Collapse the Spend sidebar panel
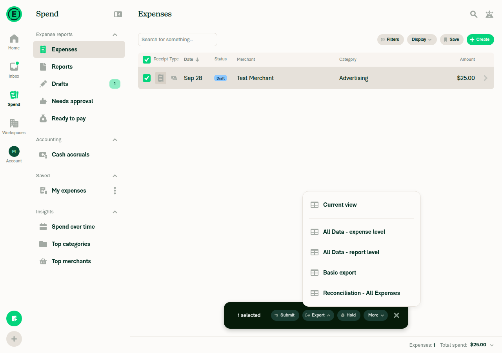Viewport: 502px width, 353px height. coord(118,14)
